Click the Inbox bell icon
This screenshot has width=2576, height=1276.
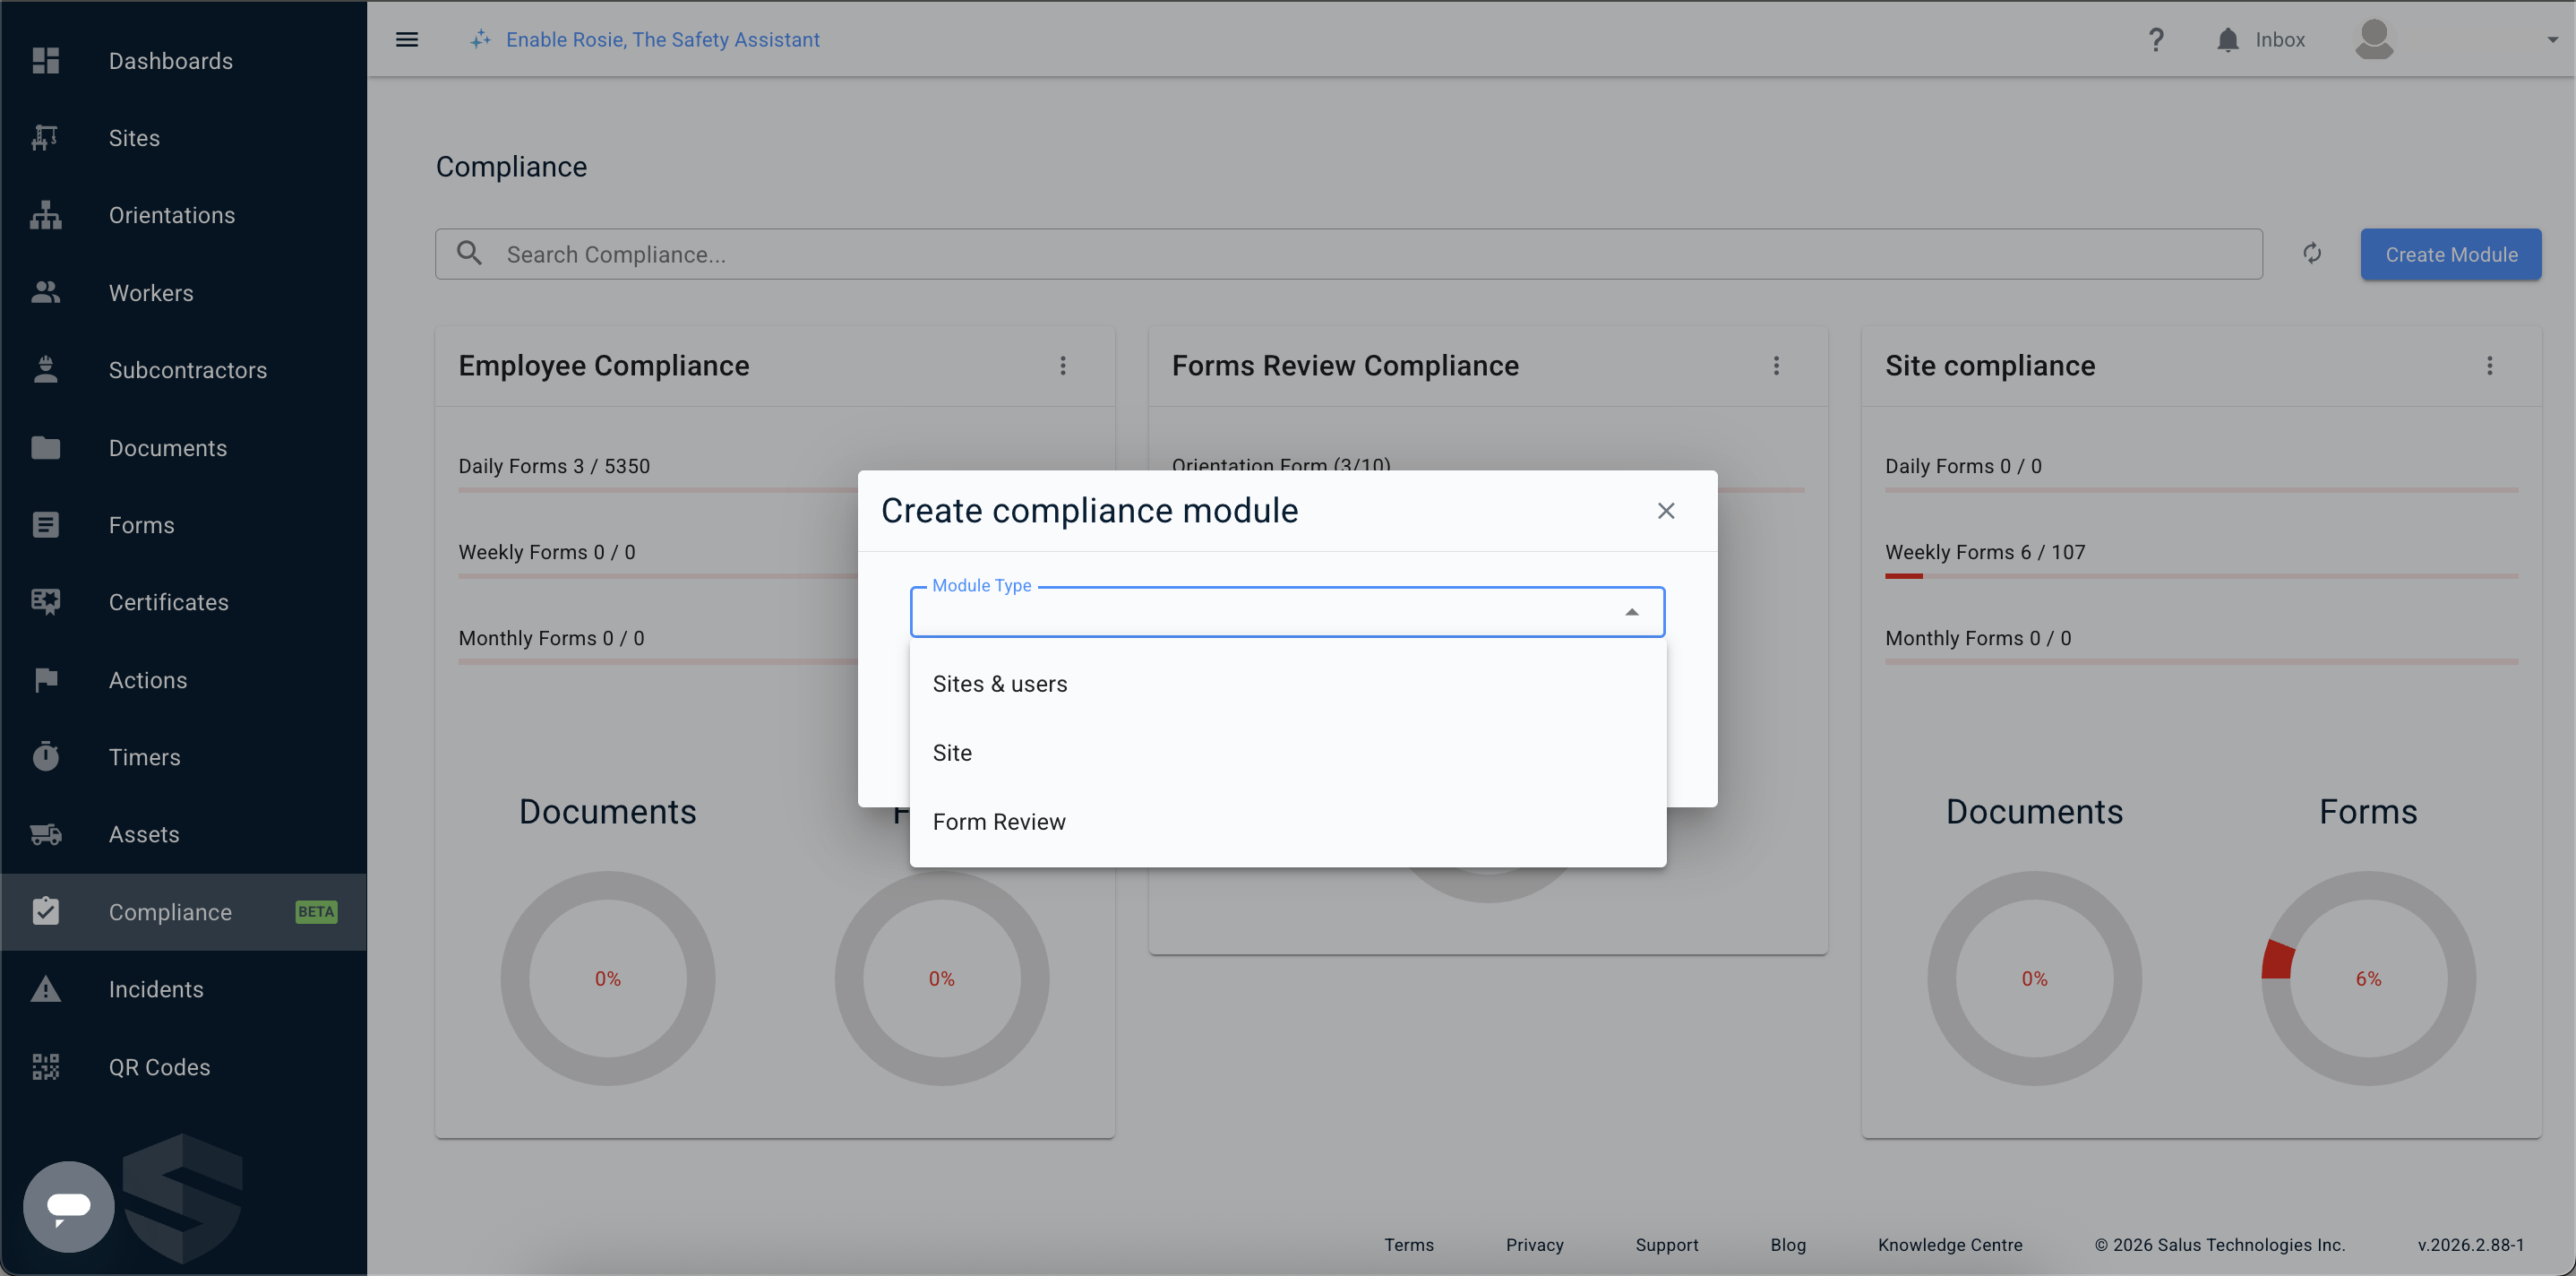tap(2227, 39)
